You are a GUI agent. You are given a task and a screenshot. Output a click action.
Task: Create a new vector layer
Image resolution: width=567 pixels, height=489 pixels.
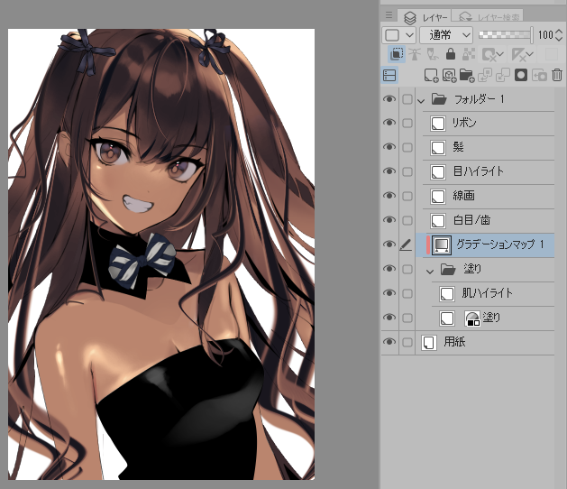point(448,75)
